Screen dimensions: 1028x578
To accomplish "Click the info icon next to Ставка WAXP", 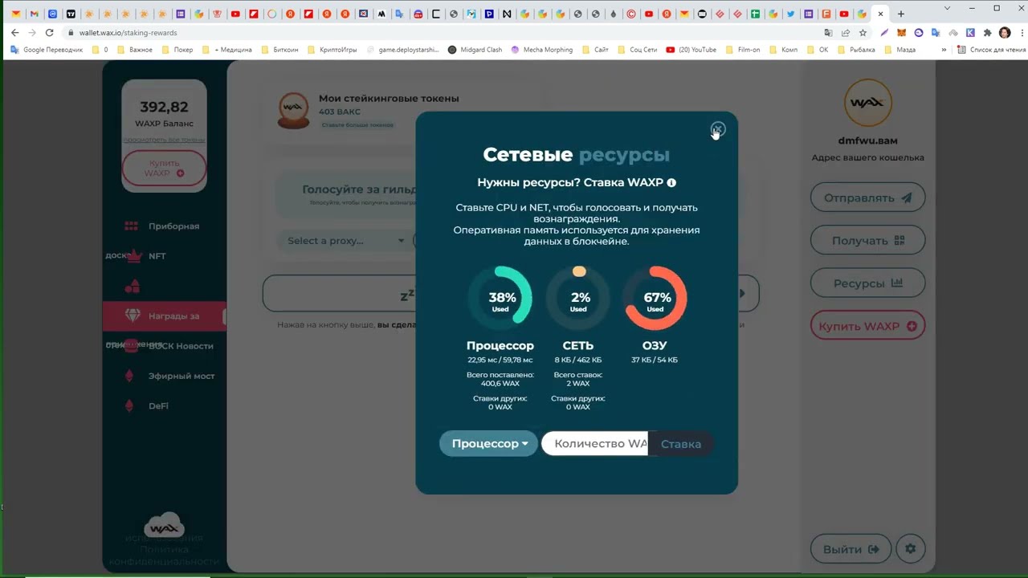I will (x=671, y=182).
